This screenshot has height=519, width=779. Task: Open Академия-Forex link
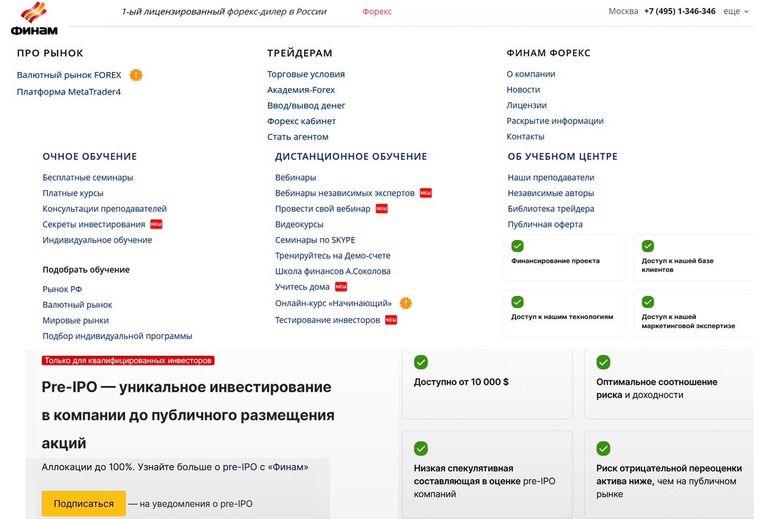coord(301,90)
